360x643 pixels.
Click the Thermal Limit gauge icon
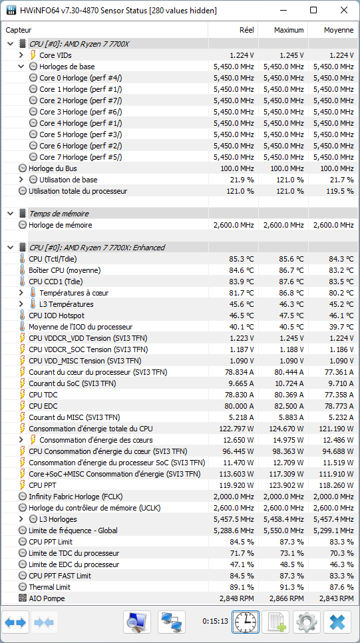23,587
